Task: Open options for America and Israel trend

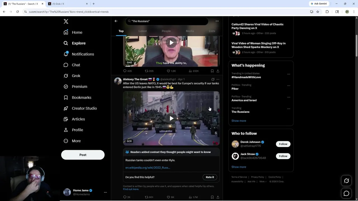Action: coord(289,97)
